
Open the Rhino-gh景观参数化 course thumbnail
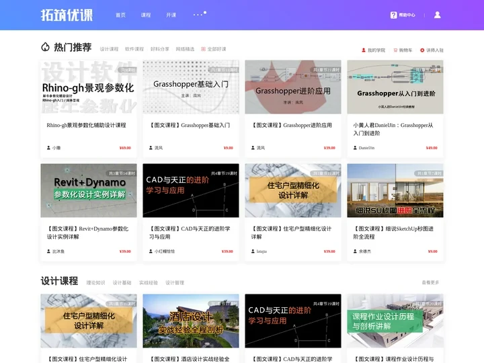point(89,87)
